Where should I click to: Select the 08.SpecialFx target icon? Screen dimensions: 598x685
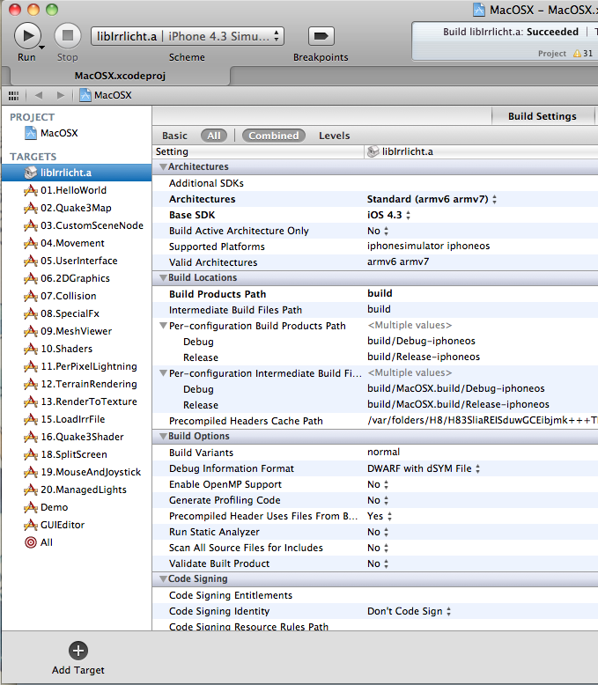point(31,313)
